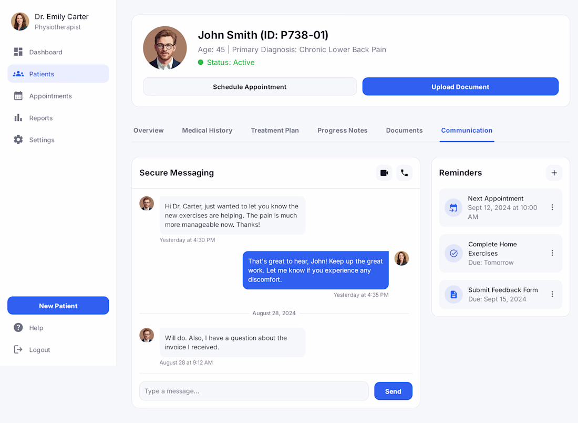Screen dimensions: 578x423
Task: Click message about new exercises helping
Action: pos(232,215)
